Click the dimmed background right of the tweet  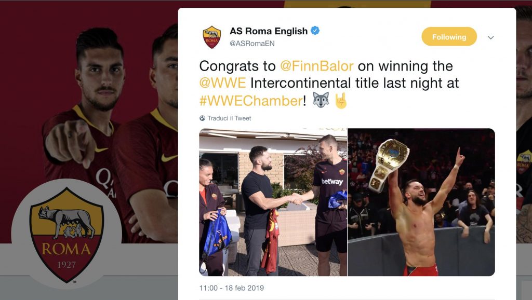point(524,153)
